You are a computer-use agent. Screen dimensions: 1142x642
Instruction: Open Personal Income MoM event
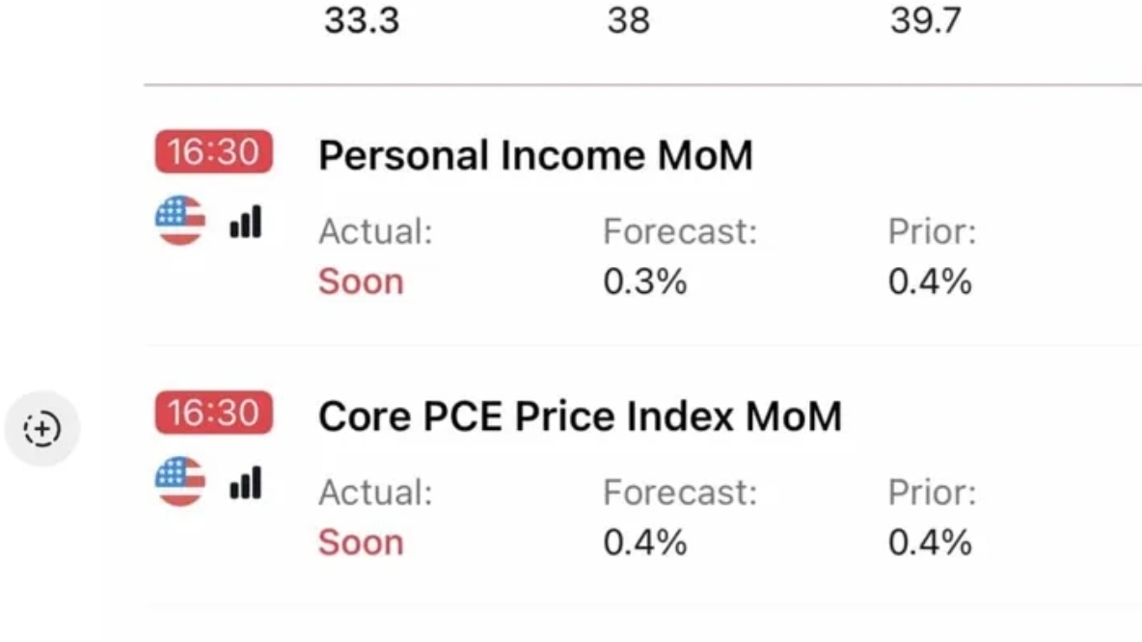pos(535,155)
